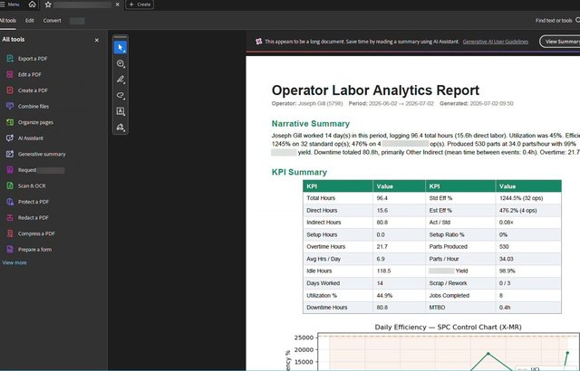
Task: Star the current document tab
Action: pyautogui.click(x=48, y=5)
